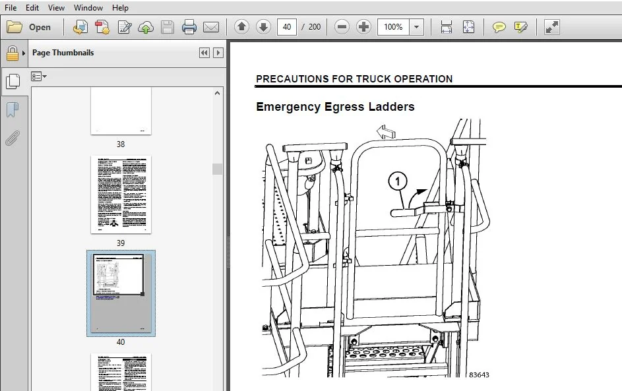The width and height of the screenshot is (622, 391).
Task: Open thumbnail options dropdown menu
Action: 38,76
